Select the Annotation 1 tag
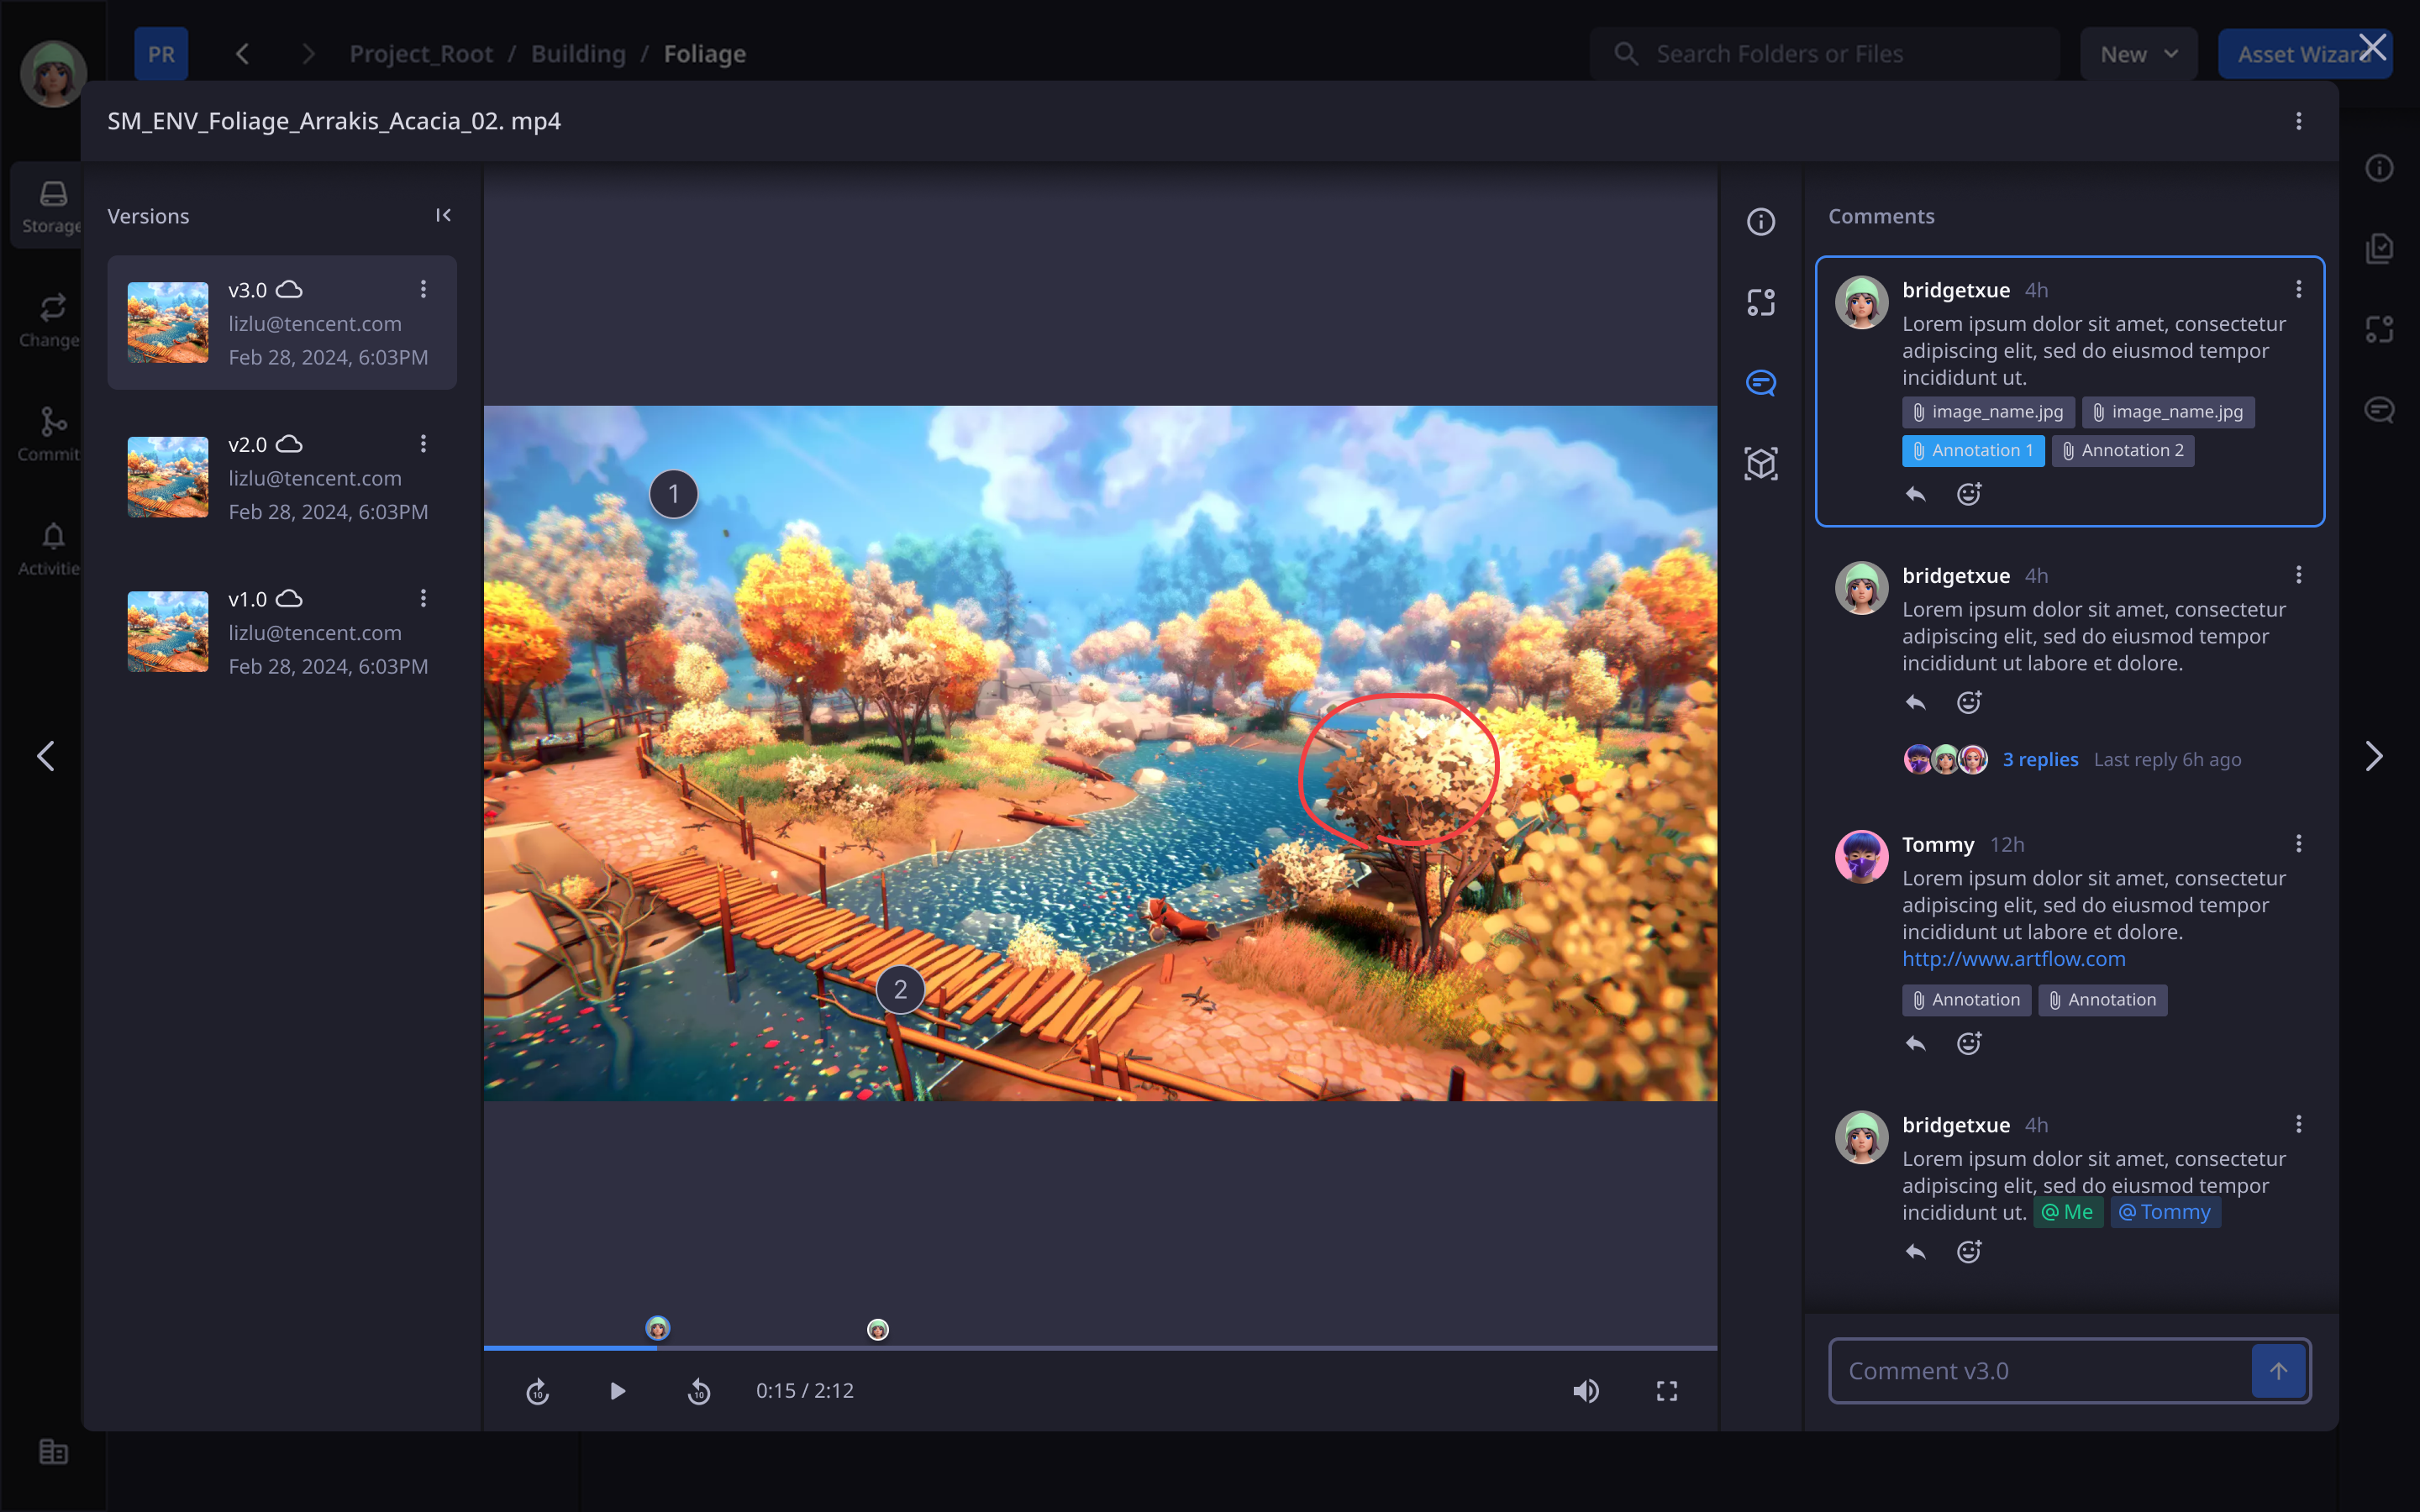2420x1512 pixels. tap(1973, 451)
